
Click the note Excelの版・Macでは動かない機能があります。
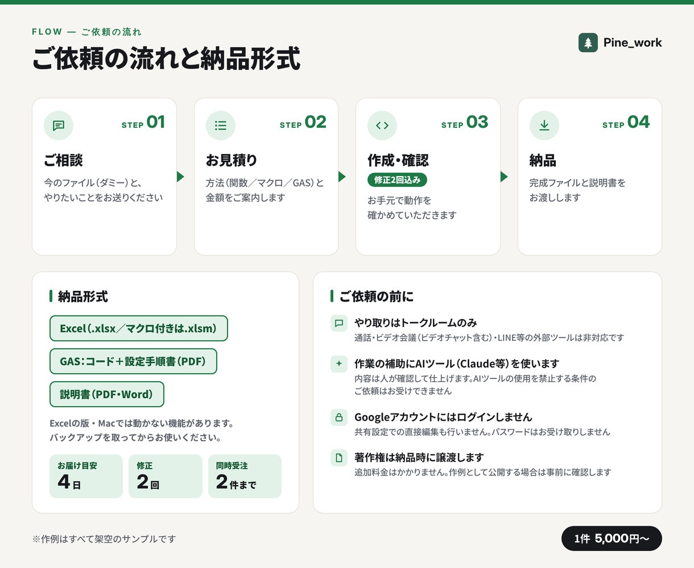click(x=142, y=423)
